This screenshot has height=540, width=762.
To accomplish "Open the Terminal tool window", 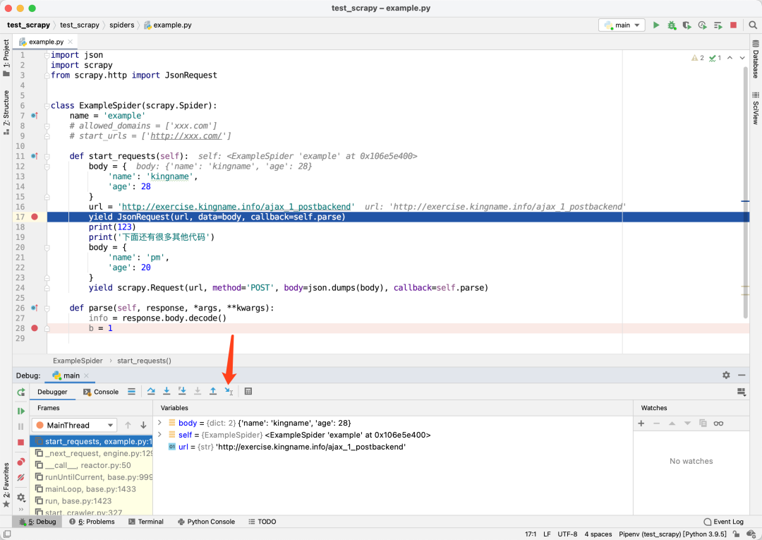I will pyautogui.click(x=146, y=522).
